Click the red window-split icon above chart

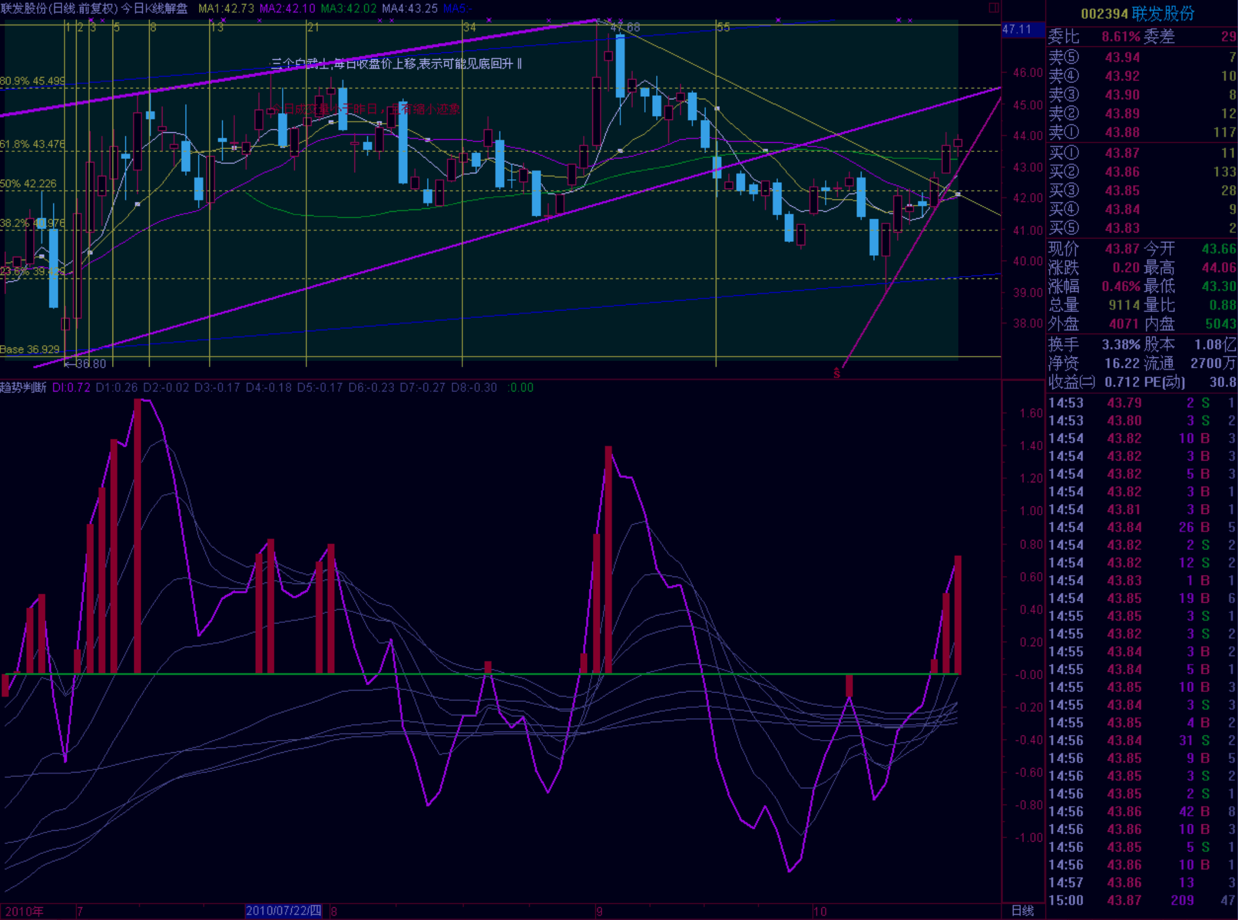coord(993,8)
